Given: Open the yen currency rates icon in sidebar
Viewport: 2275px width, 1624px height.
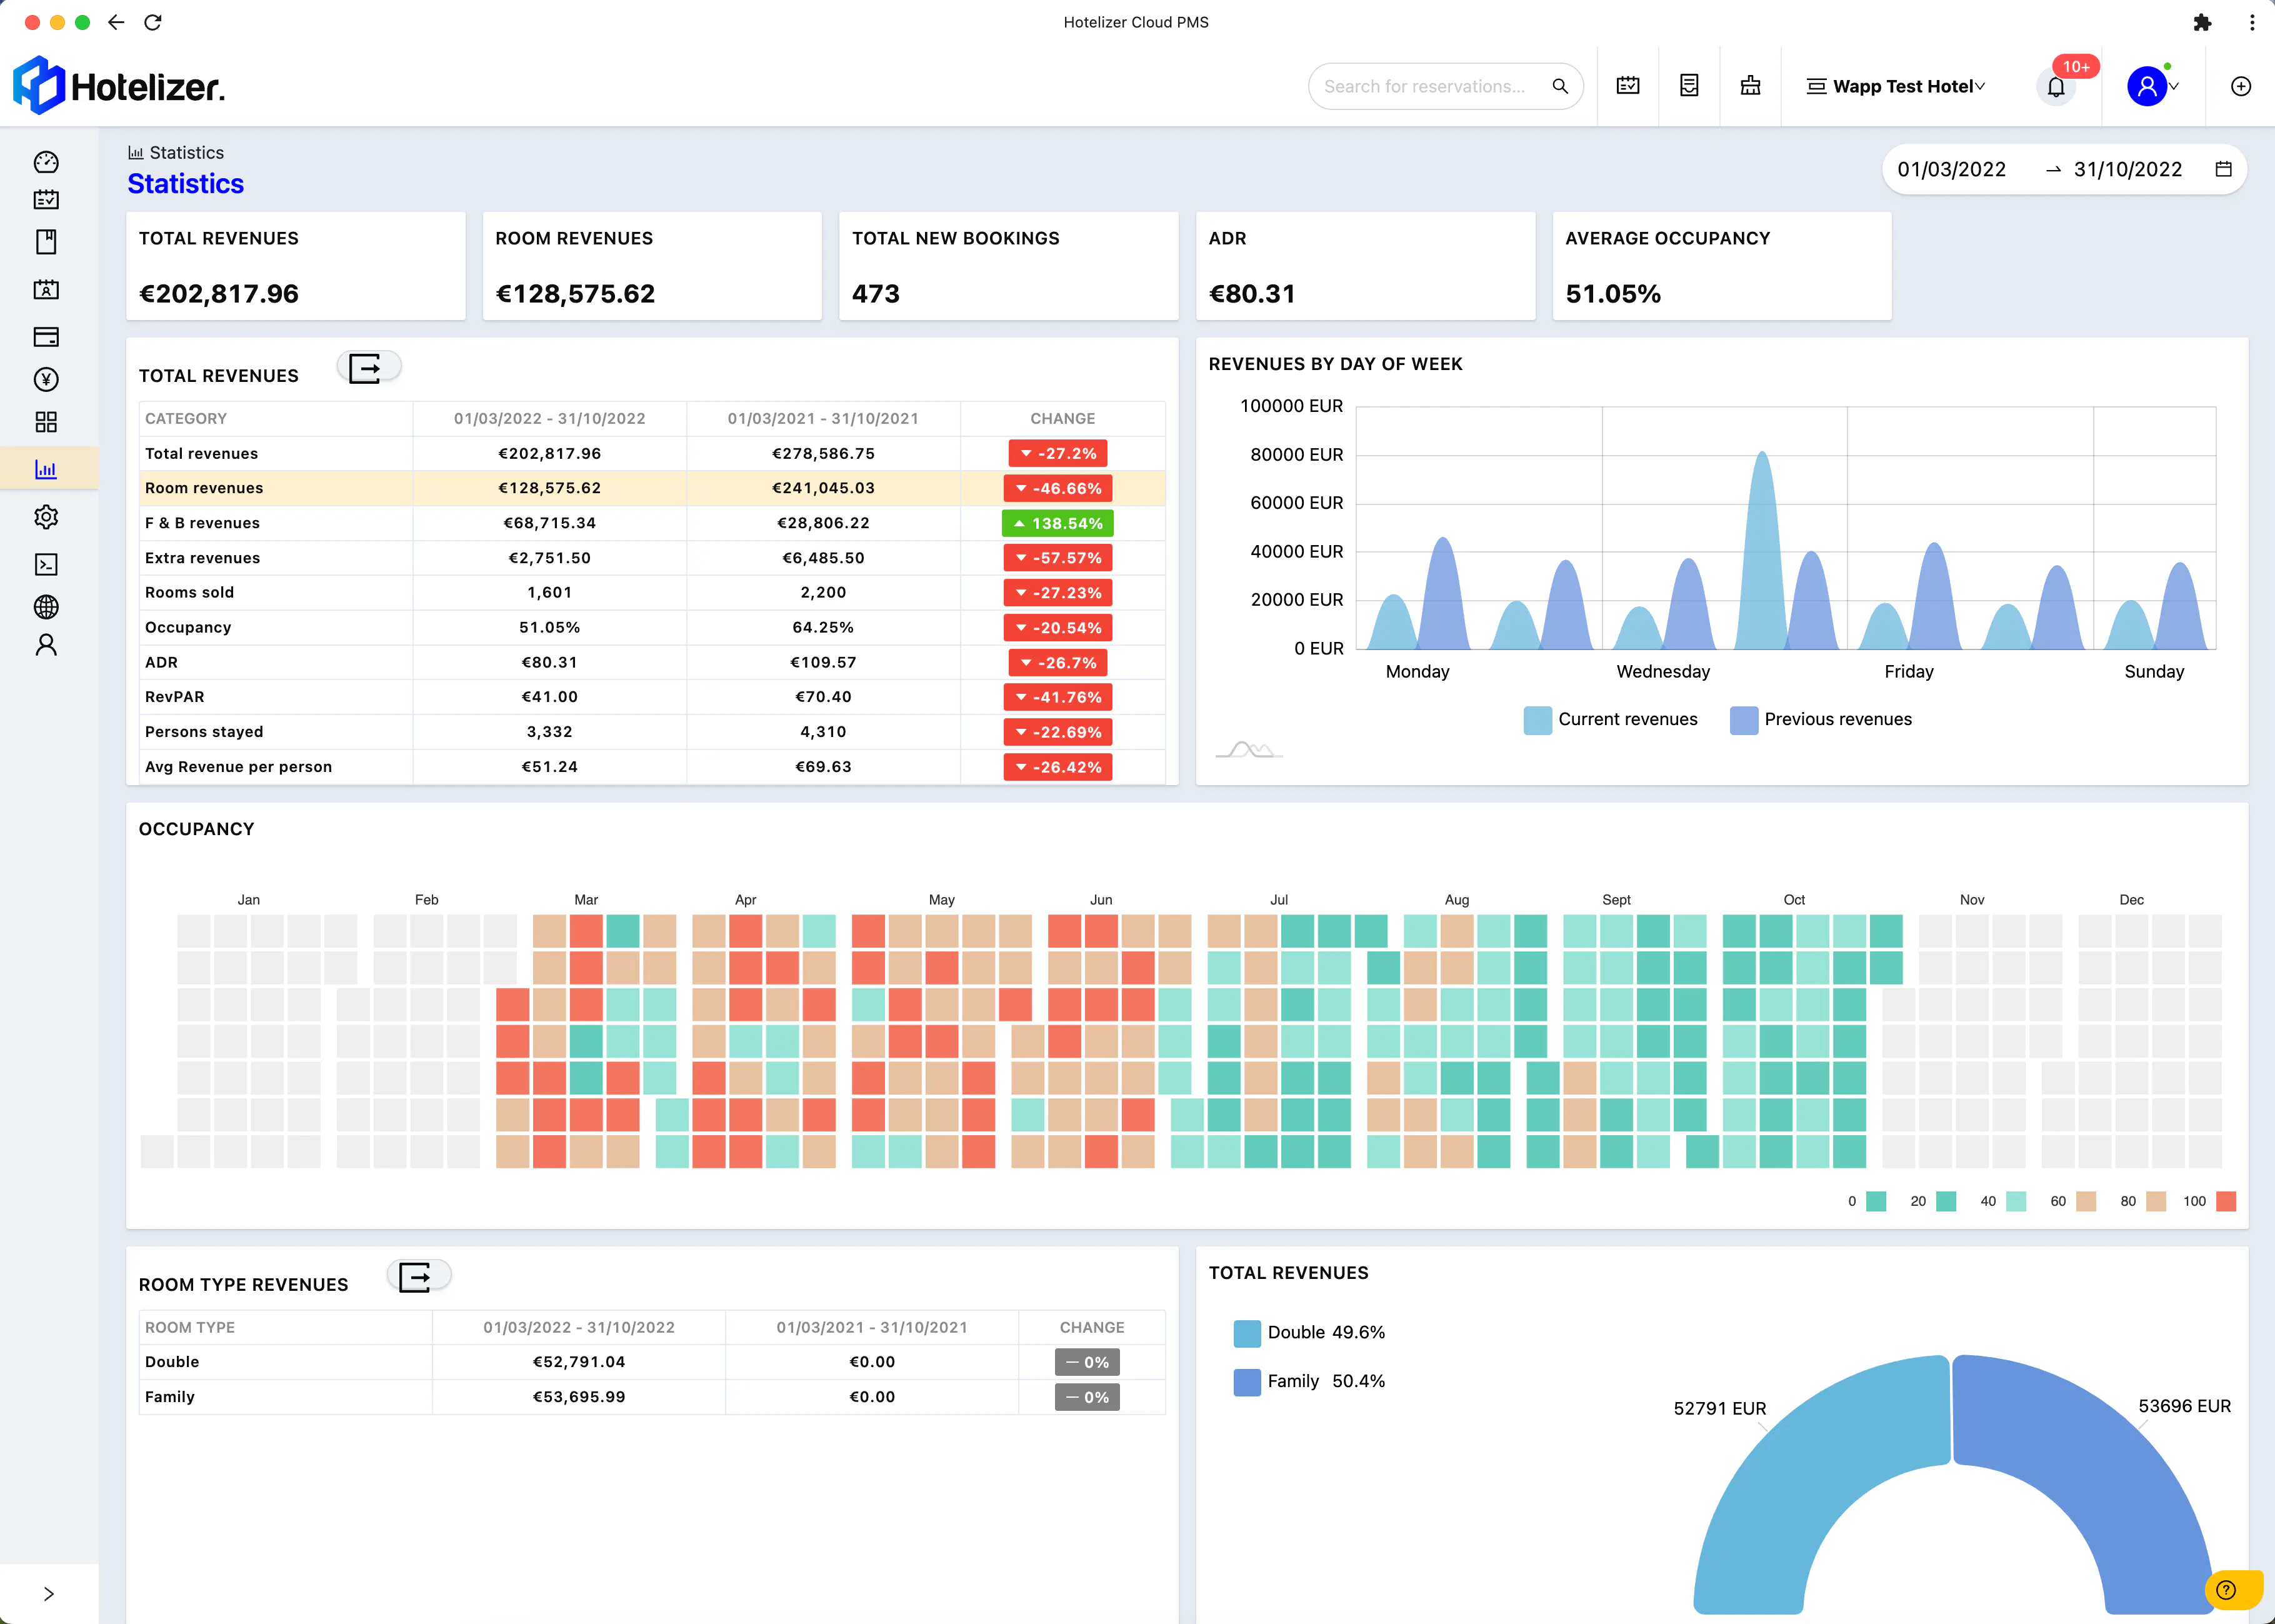Looking at the screenshot, I should (x=46, y=379).
